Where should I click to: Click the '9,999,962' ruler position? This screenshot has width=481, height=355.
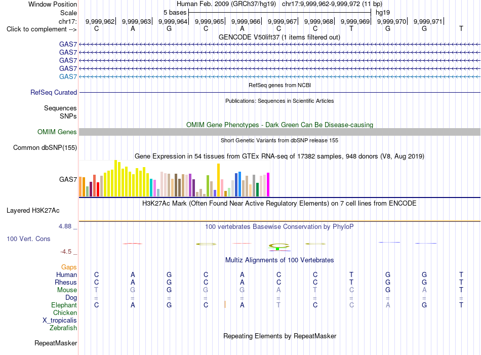pos(100,21)
